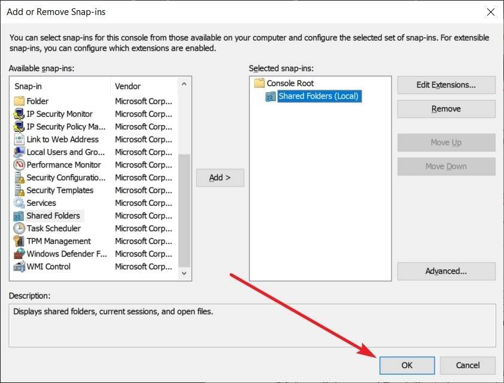Image resolution: width=504 pixels, height=383 pixels.
Task: Open Edit Extensions dialog
Action: tap(446, 85)
